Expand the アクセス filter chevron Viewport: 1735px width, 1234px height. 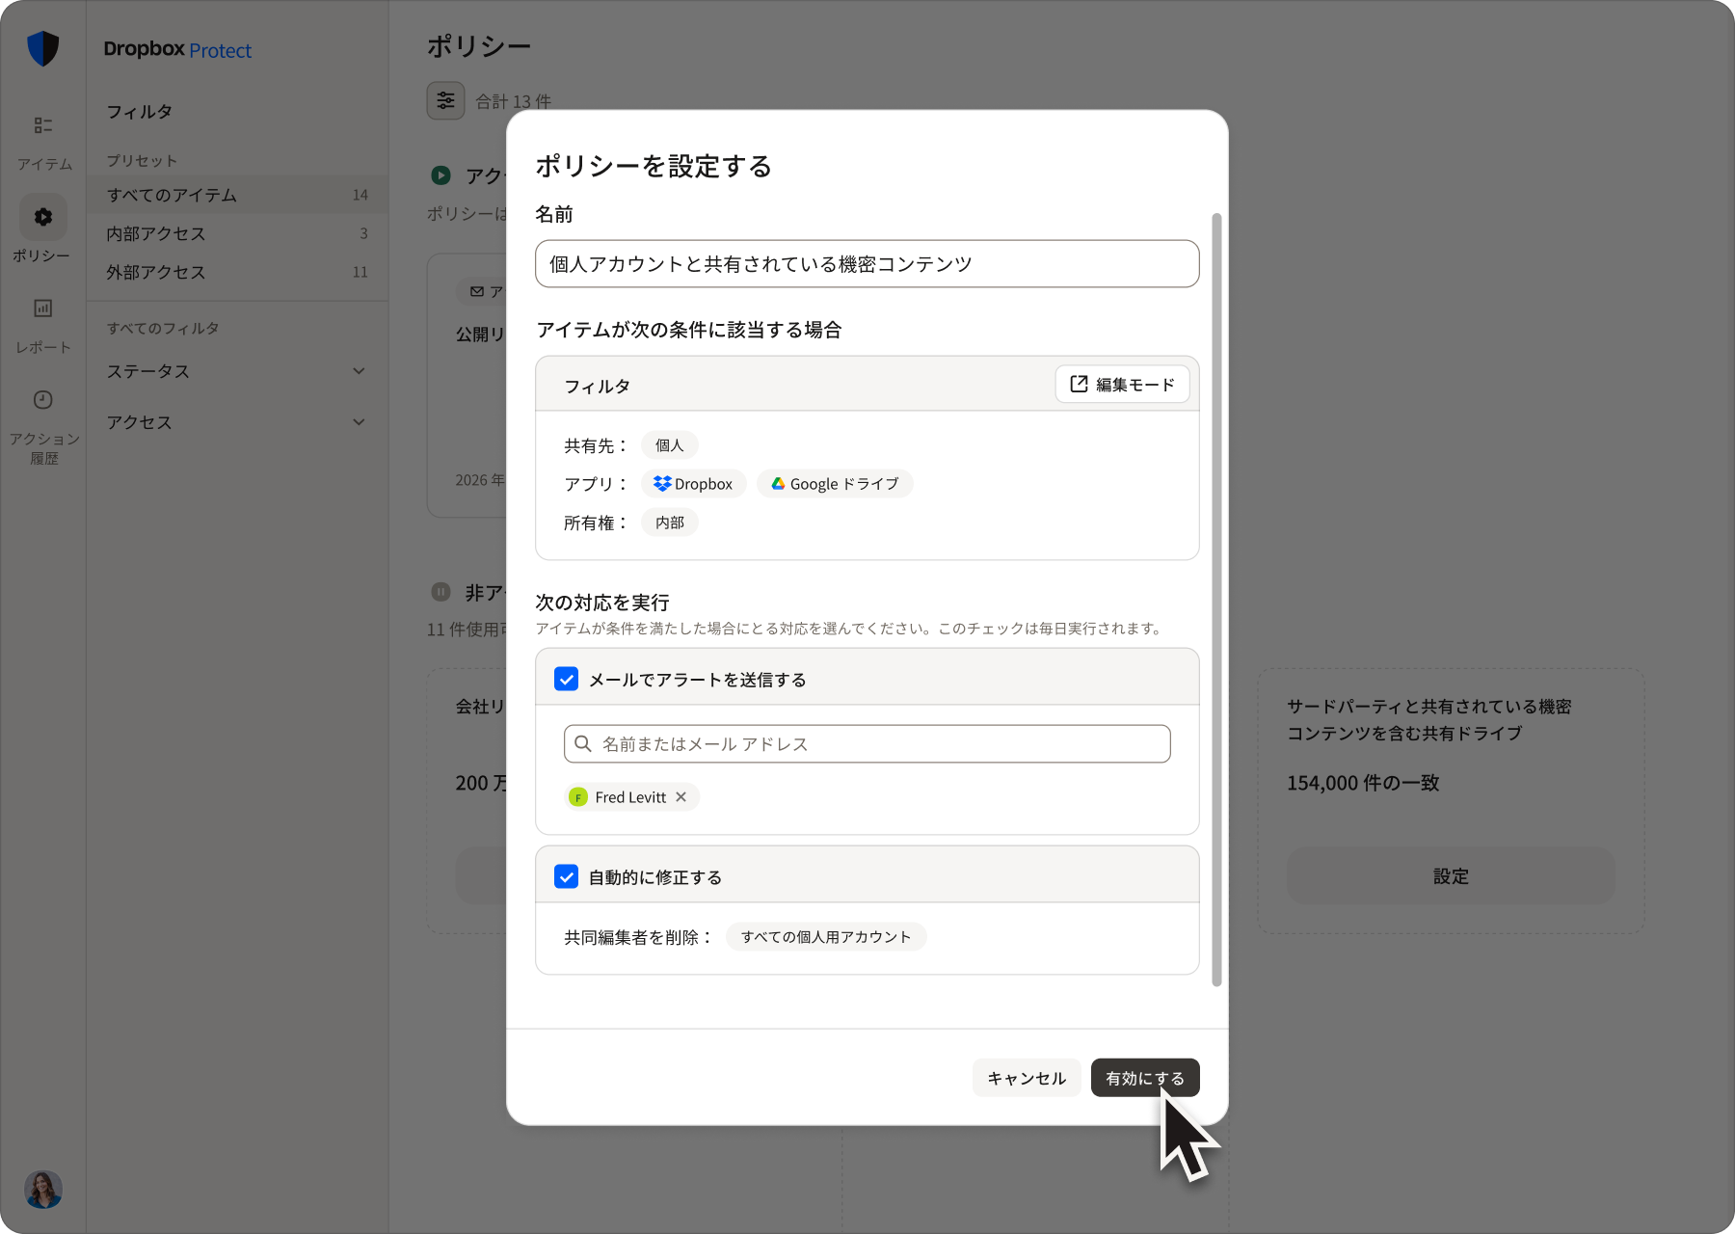click(x=359, y=422)
